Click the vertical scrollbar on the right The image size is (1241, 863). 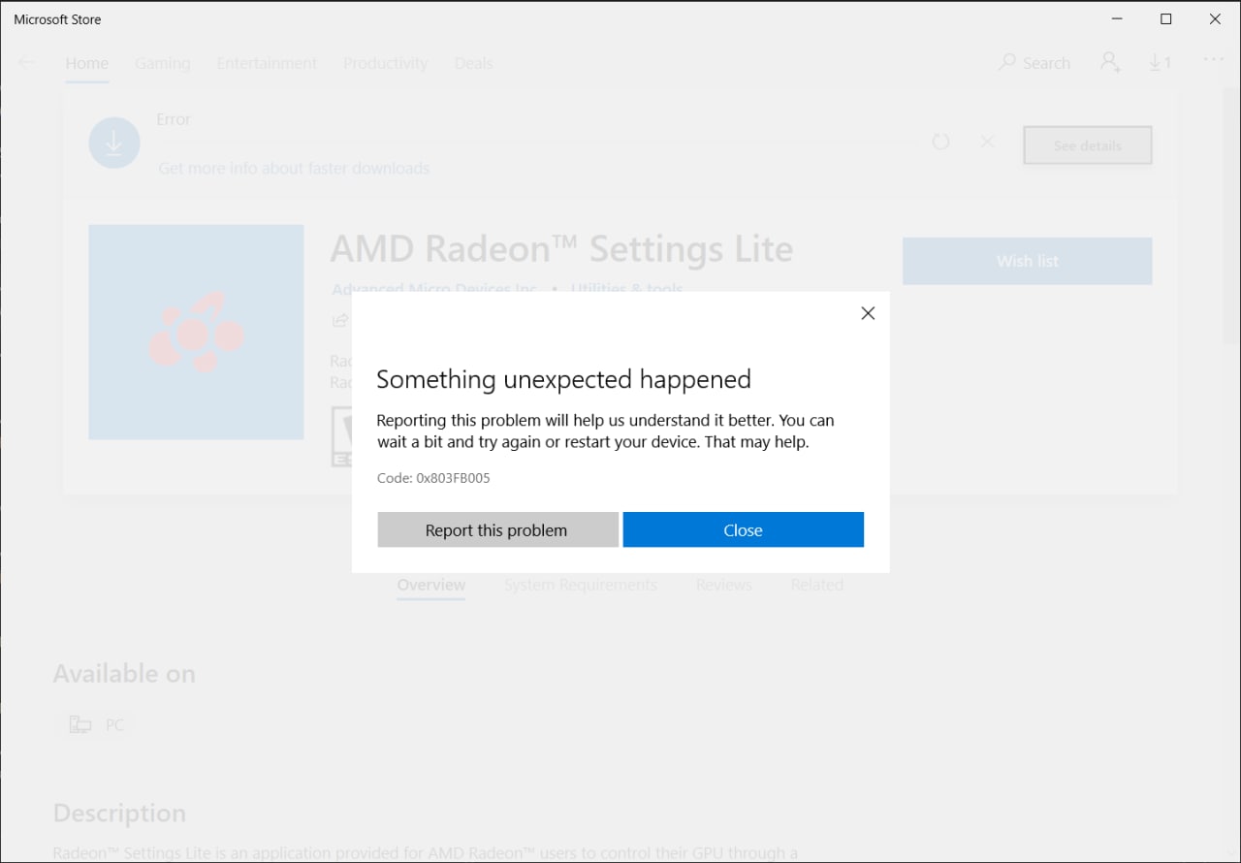click(x=1231, y=215)
